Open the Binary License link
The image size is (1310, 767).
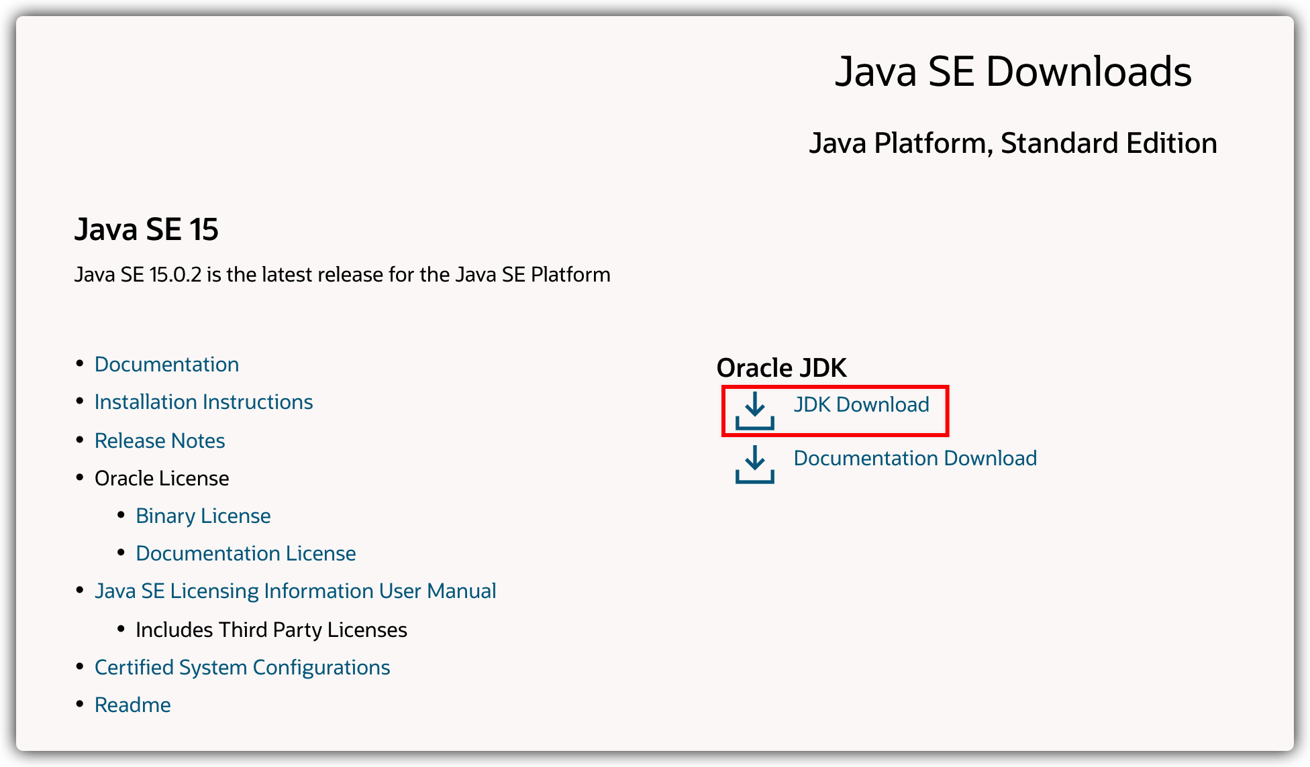click(x=203, y=516)
